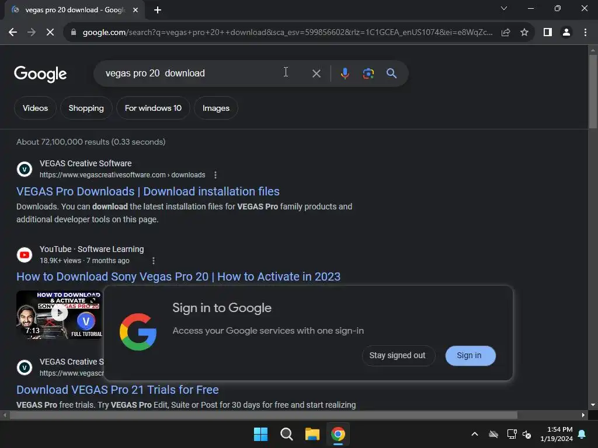The width and height of the screenshot is (598, 448).
Task: Click the vertical scrollbar thumb
Action: (x=593, y=92)
